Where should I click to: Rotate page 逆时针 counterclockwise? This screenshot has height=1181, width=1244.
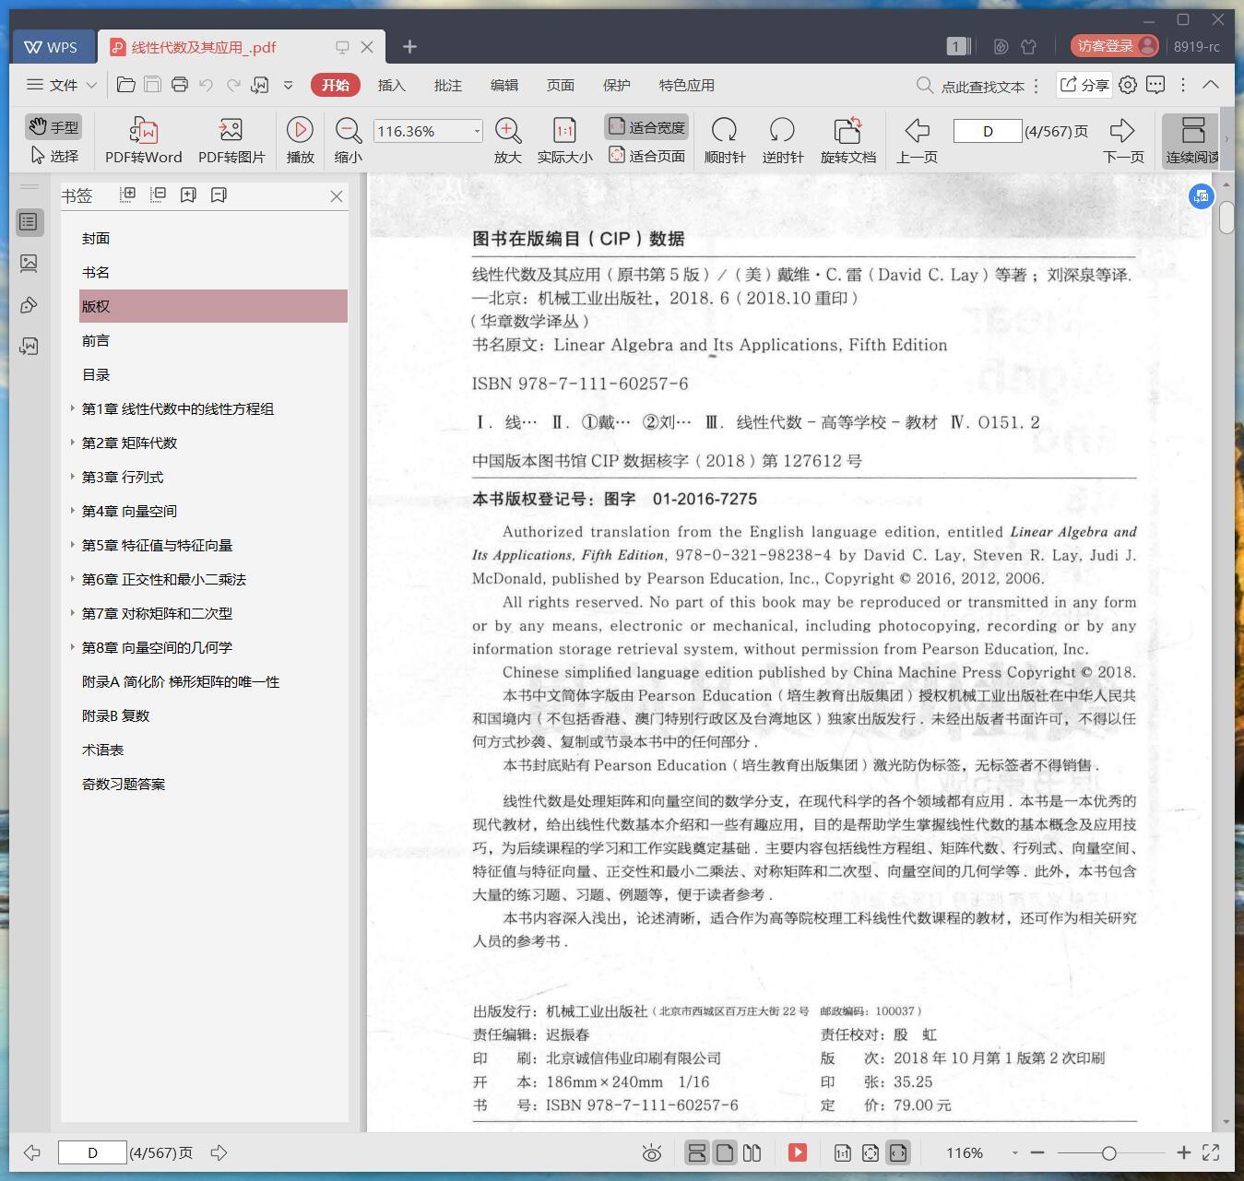click(x=782, y=140)
